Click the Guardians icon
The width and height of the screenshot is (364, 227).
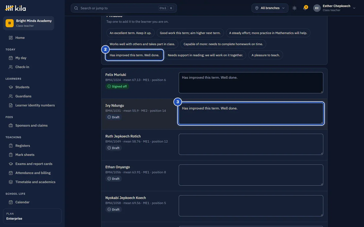(x=11, y=96)
